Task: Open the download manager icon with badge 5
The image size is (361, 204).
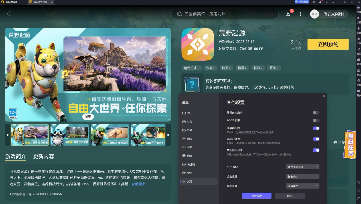Action: (x=288, y=14)
